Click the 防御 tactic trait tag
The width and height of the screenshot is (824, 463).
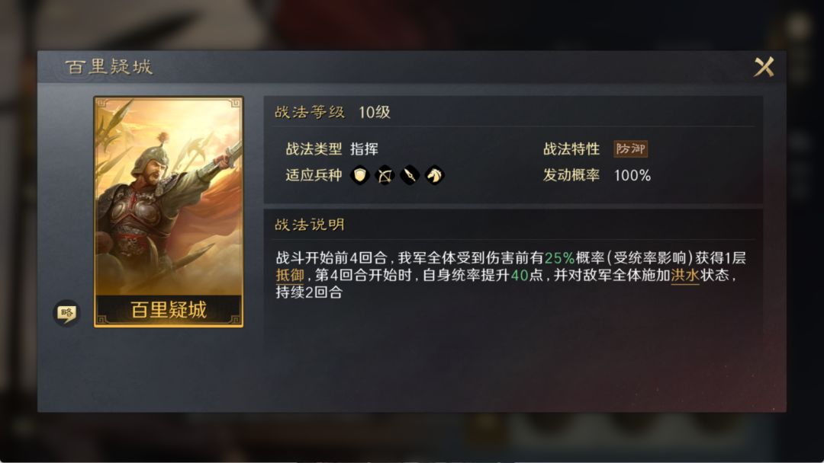coord(631,149)
